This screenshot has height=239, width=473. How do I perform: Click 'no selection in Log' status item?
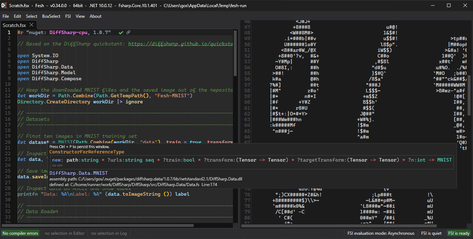coord(109,233)
